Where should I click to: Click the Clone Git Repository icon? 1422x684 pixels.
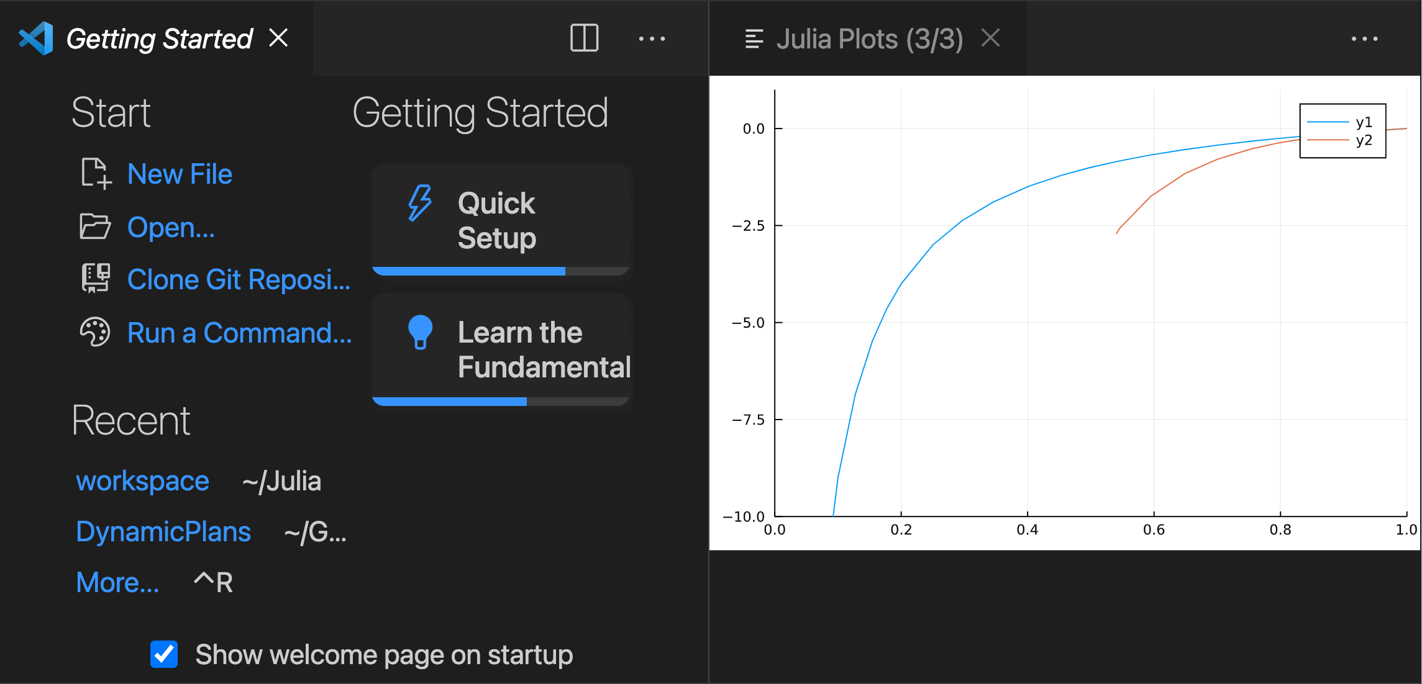[x=95, y=279]
